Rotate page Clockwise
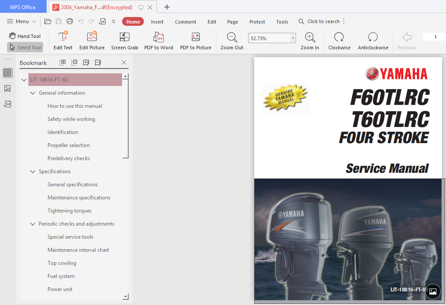 pos(339,41)
